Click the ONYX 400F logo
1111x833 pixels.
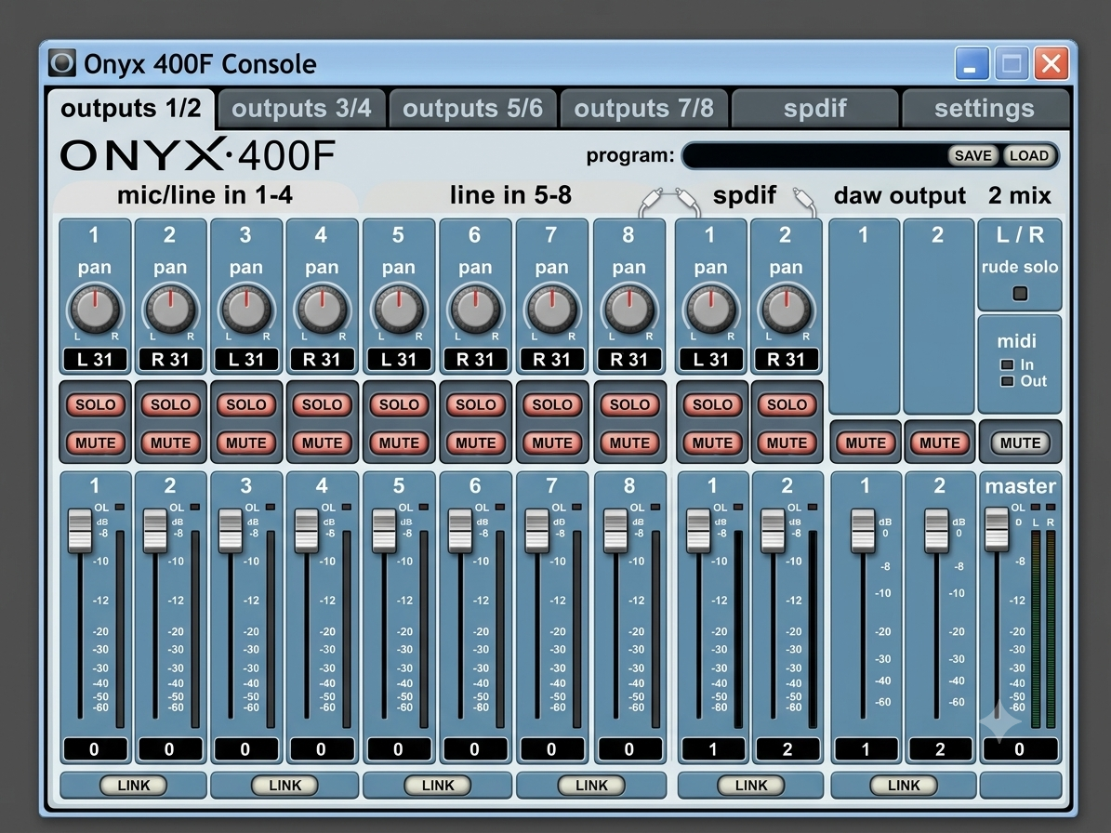click(x=198, y=155)
